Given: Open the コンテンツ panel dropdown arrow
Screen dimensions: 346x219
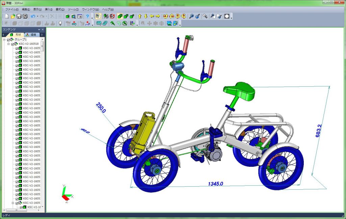Looking at the screenshot, I should click(39, 30).
